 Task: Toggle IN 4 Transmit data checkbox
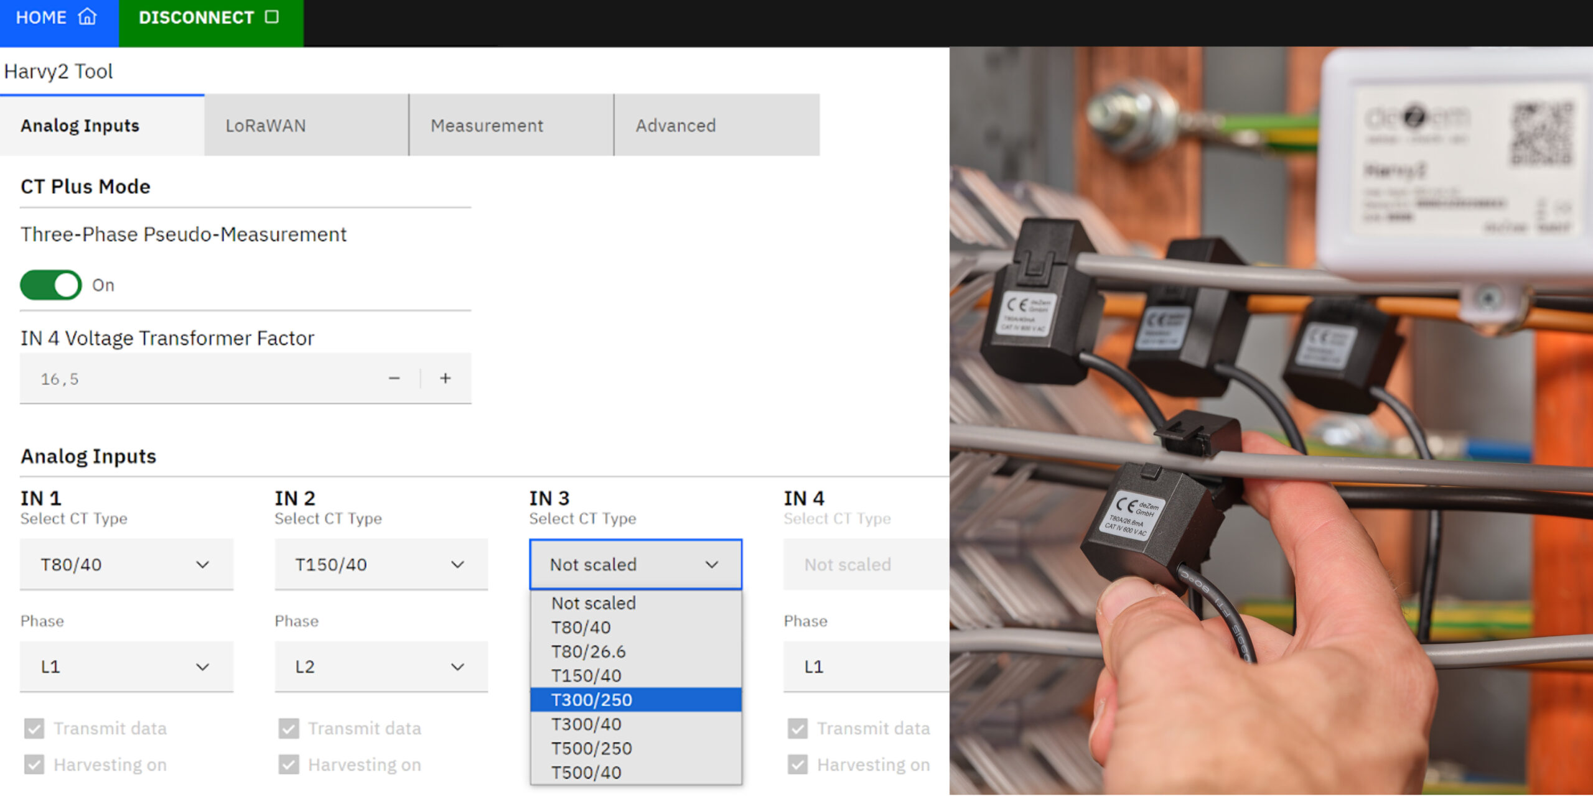pos(798,728)
